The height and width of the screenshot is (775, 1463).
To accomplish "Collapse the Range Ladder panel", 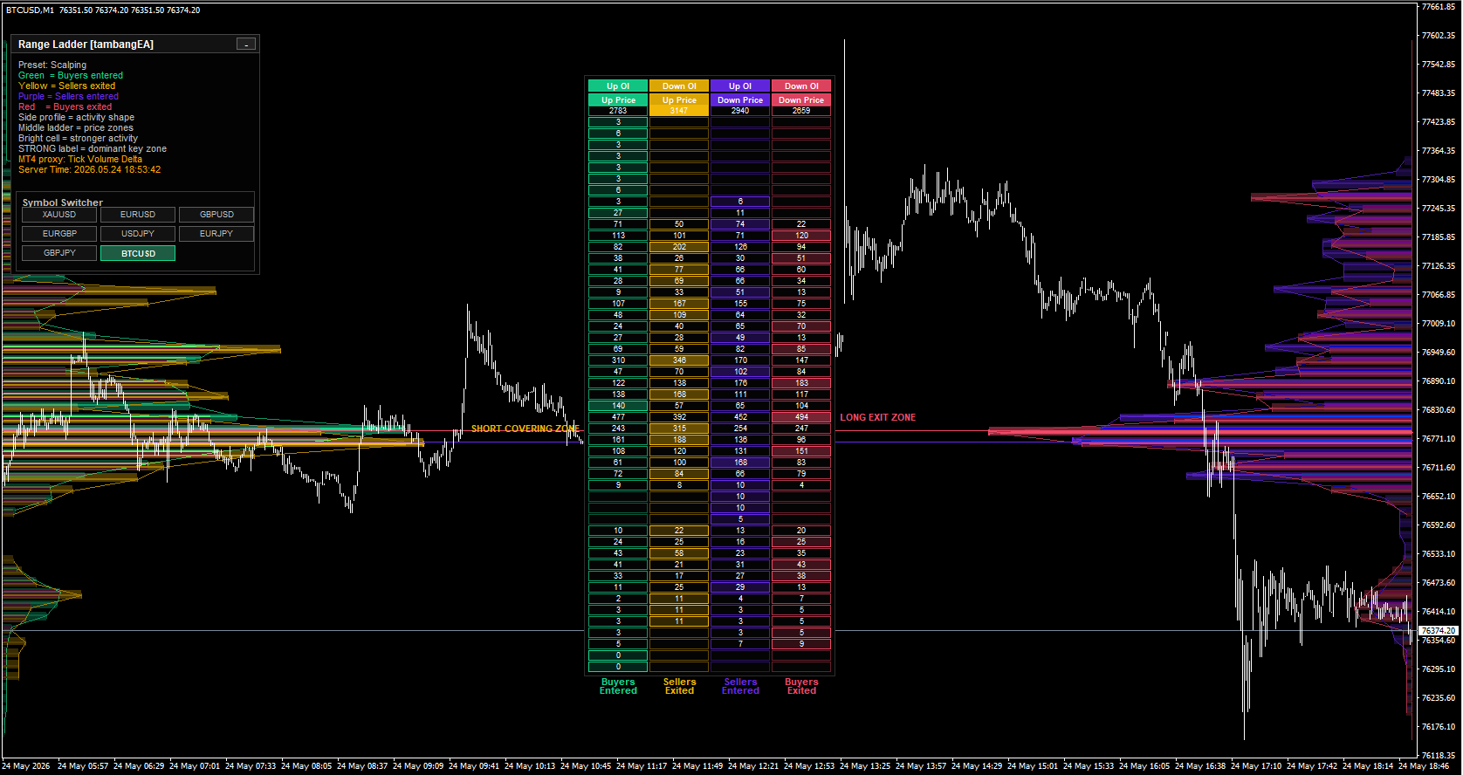I will (246, 45).
